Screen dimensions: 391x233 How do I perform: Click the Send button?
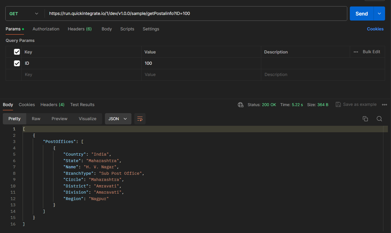click(x=362, y=14)
